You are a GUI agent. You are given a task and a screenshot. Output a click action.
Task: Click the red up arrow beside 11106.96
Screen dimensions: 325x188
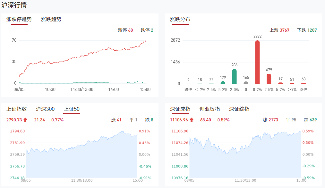pyautogui.click(x=192, y=120)
